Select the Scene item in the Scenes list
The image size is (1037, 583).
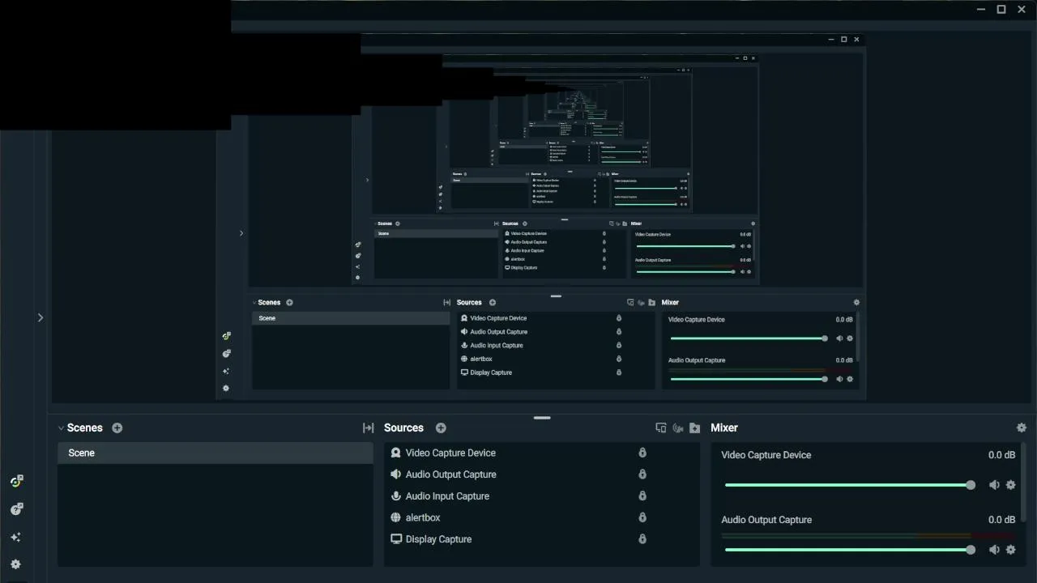[x=216, y=453]
